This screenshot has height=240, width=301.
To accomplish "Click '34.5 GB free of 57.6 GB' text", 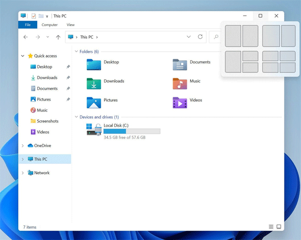I will (x=124, y=137).
